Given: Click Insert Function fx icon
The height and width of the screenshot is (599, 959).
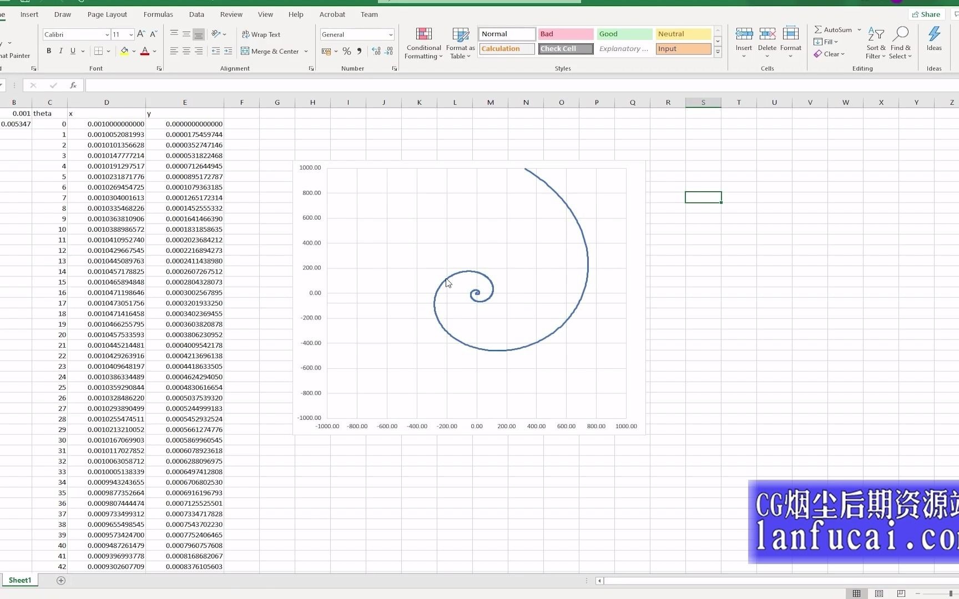Looking at the screenshot, I should (x=73, y=85).
